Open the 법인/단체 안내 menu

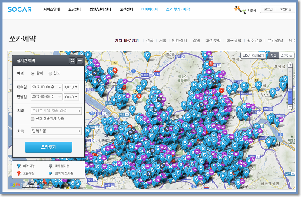pos(101,9)
